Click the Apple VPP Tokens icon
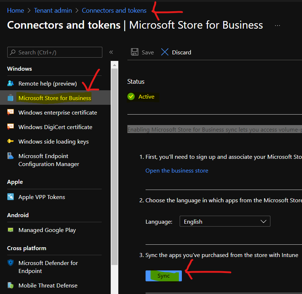This screenshot has height=294, width=302. point(11,197)
